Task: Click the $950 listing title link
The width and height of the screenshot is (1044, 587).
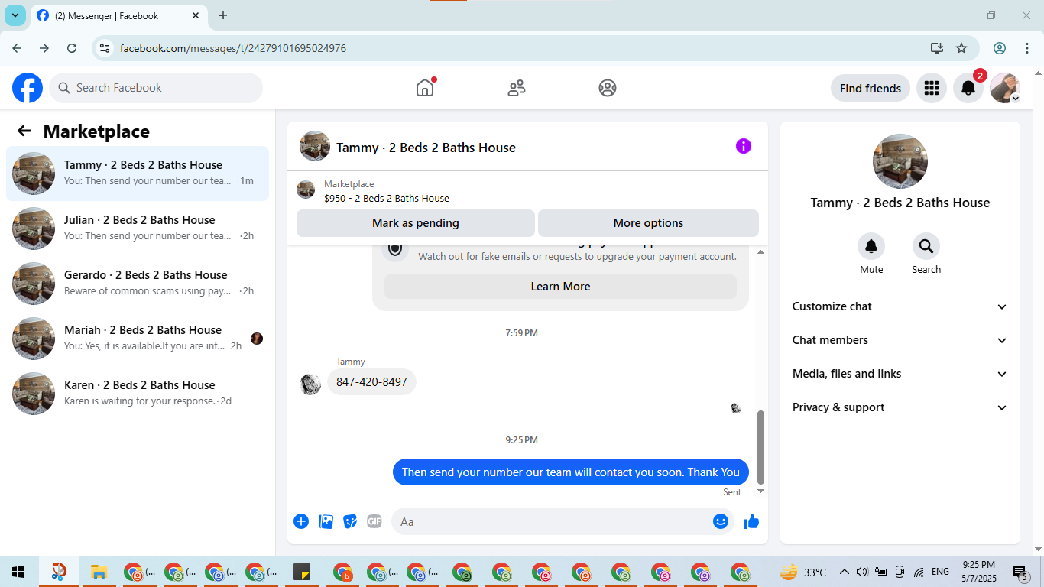Action: tap(387, 198)
